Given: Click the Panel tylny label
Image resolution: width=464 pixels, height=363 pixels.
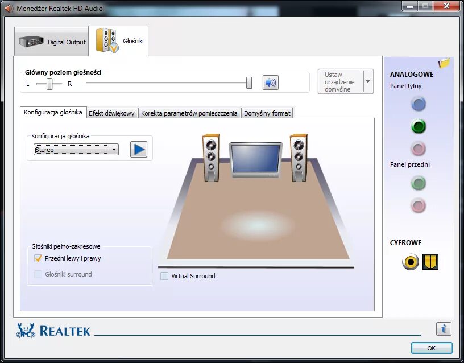Looking at the screenshot, I should 405,86.
